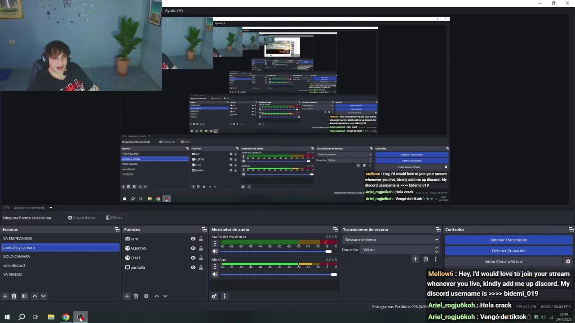Toggle lock on CHAT source

point(201,258)
